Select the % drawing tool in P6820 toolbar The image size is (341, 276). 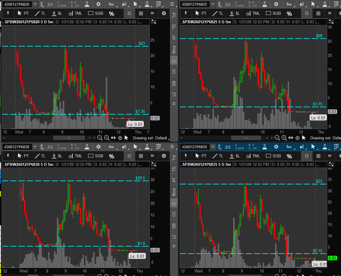[111, 14]
